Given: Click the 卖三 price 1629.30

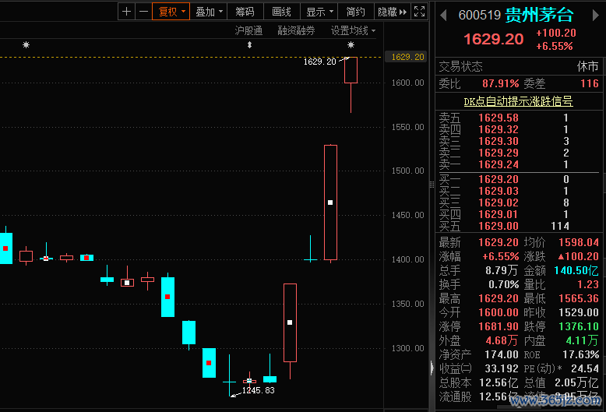Looking at the screenshot, I should coord(499,141).
